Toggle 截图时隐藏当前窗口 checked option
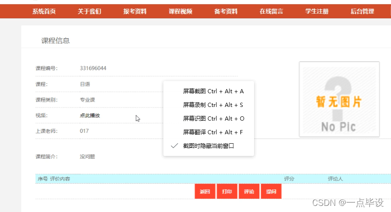The image size is (391, 212). point(209,146)
